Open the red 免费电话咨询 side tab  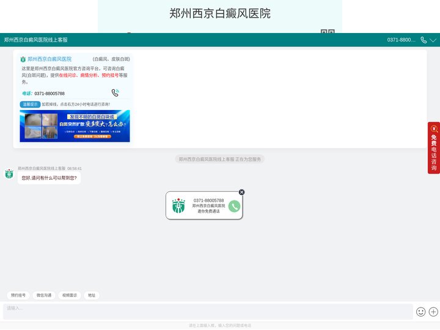point(434,148)
